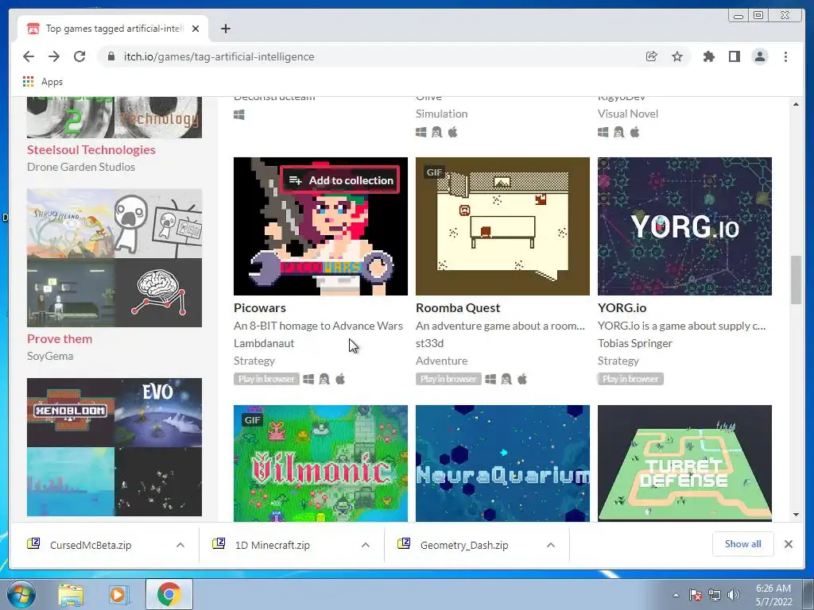Click the SoyGema author text
The height and width of the screenshot is (610, 814).
click(50, 356)
